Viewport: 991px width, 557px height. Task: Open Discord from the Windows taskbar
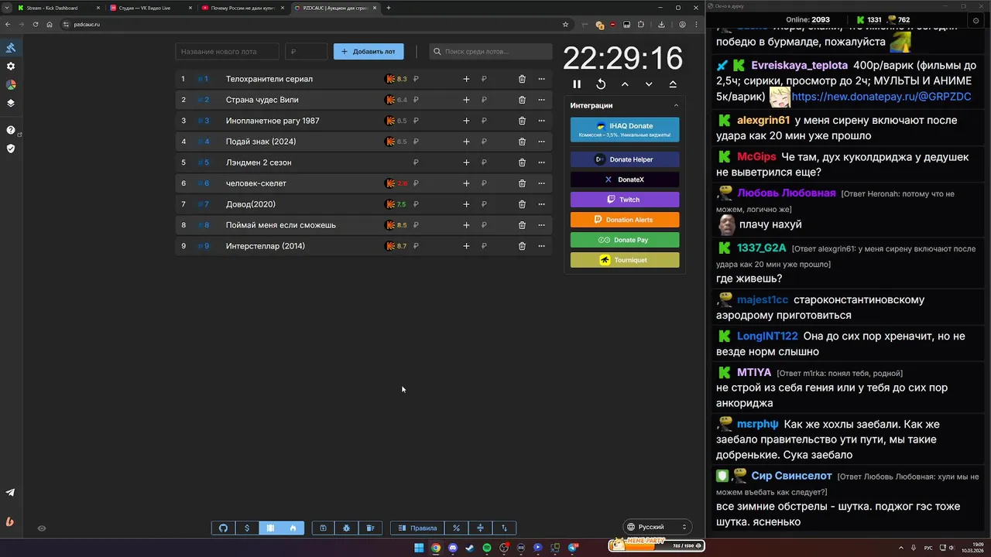453,548
